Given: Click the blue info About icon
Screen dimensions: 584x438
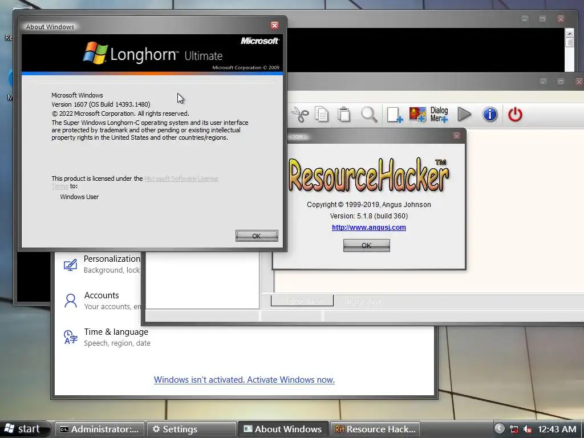Looking at the screenshot, I should click(x=490, y=114).
